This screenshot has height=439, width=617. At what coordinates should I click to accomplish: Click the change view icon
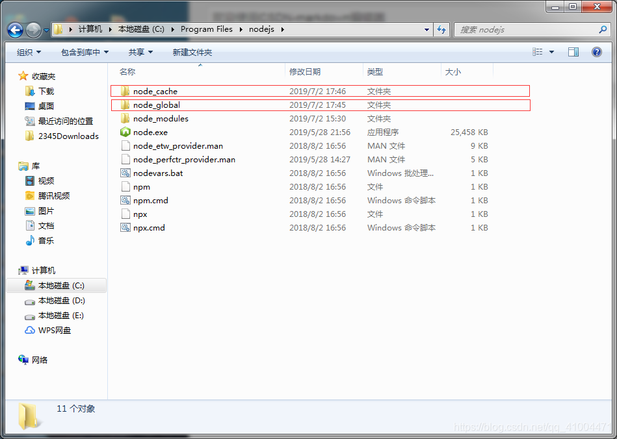(x=538, y=52)
